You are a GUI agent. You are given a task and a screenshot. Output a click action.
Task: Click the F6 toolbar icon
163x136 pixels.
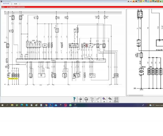coord(92,99)
